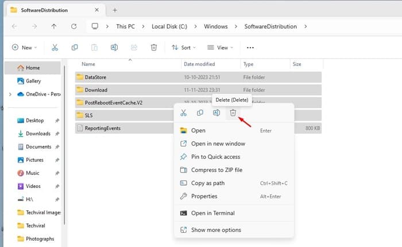Open the New dropdown menu
402x247 pixels.
pos(24,48)
